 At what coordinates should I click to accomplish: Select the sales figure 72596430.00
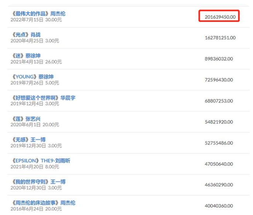[219, 80]
